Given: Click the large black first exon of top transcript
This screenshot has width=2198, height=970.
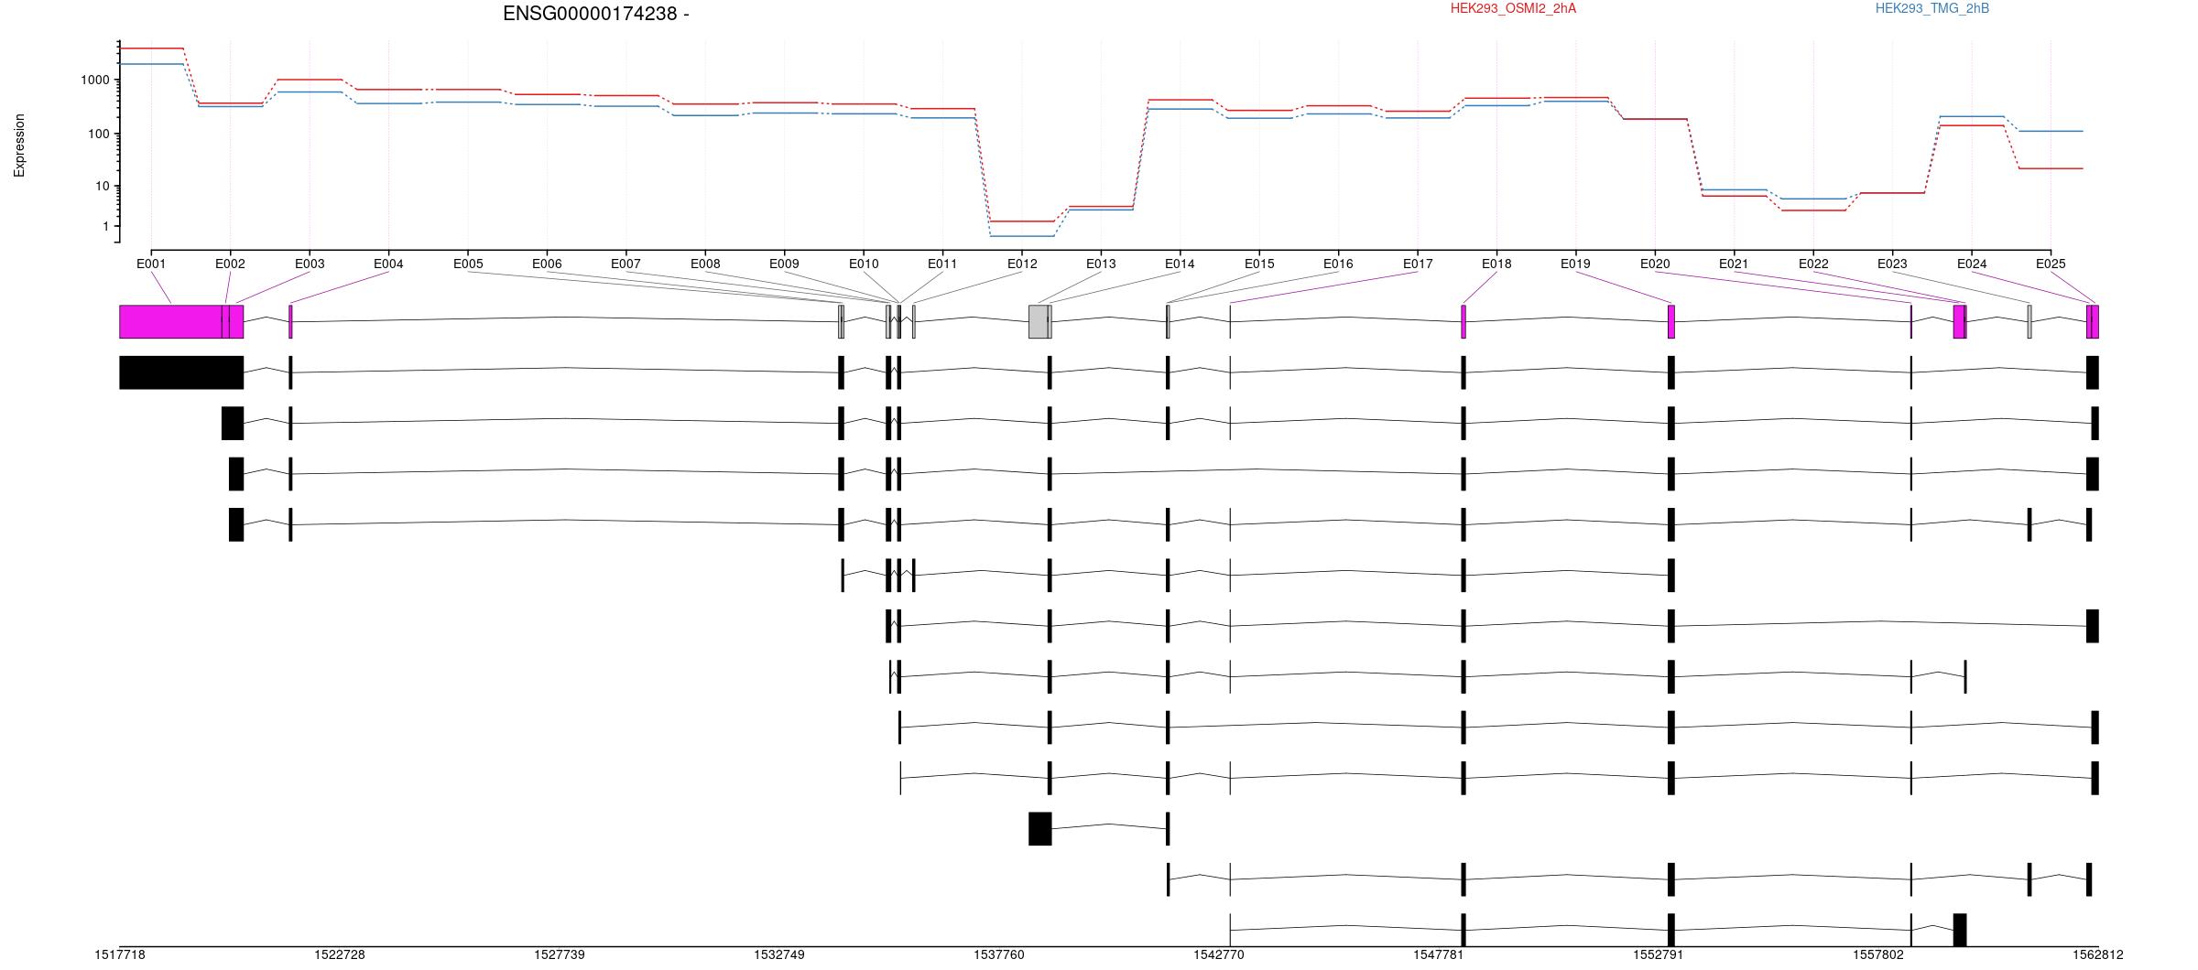Looking at the screenshot, I should [x=181, y=372].
